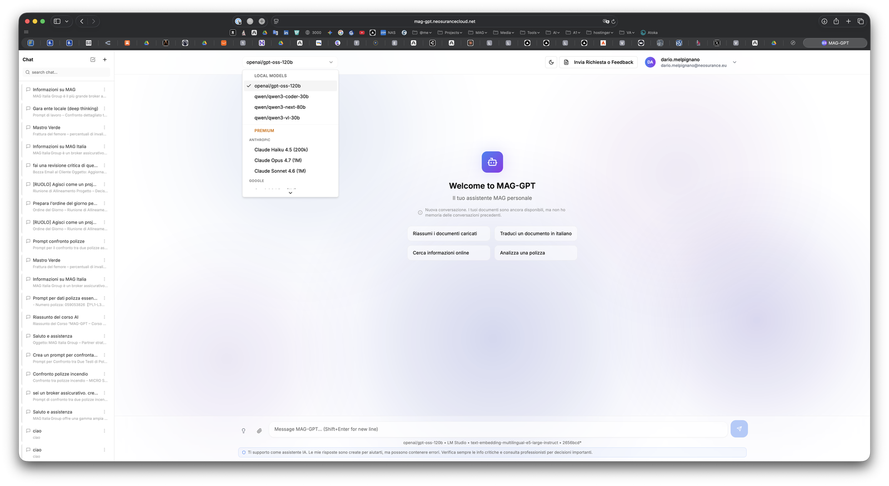Image resolution: width=889 pixels, height=486 pixels.
Task: Open a new Safari tab
Action: coord(848,21)
